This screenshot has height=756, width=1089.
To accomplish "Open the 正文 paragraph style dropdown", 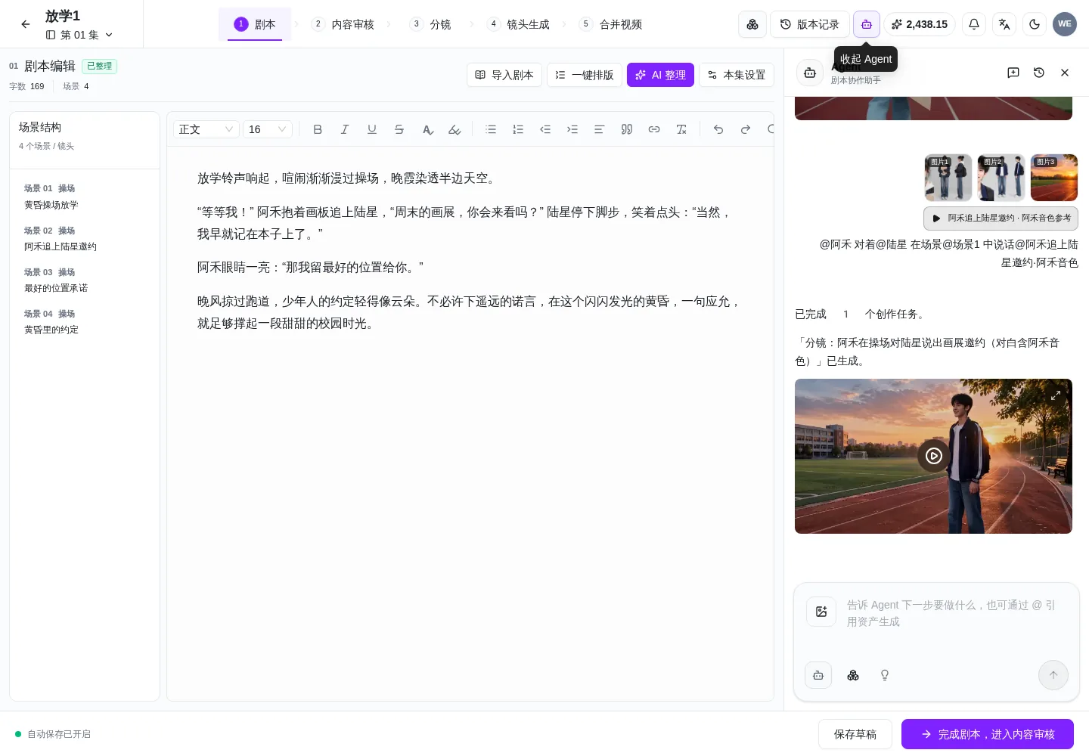I will [x=206, y=129].
